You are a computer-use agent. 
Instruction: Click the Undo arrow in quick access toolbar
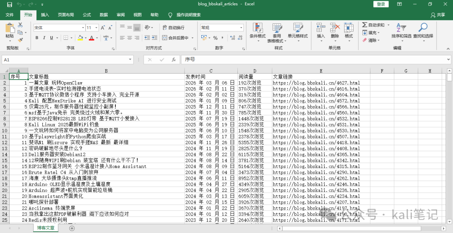pyautogui.click(x=19, y=4)
